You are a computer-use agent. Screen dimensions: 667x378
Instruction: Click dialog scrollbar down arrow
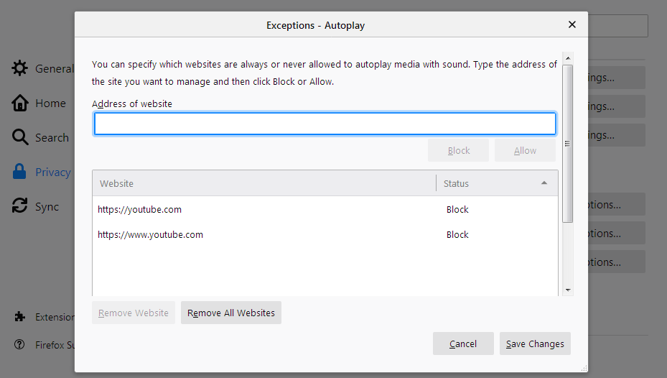tap(568, 290)
